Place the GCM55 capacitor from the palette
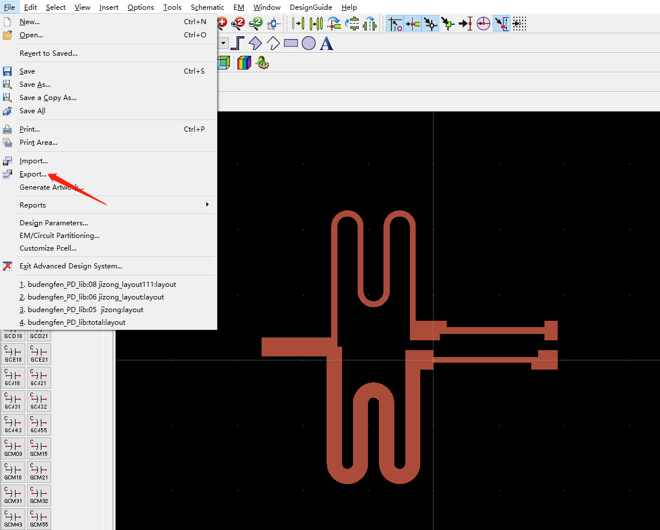 pos(39,519)
